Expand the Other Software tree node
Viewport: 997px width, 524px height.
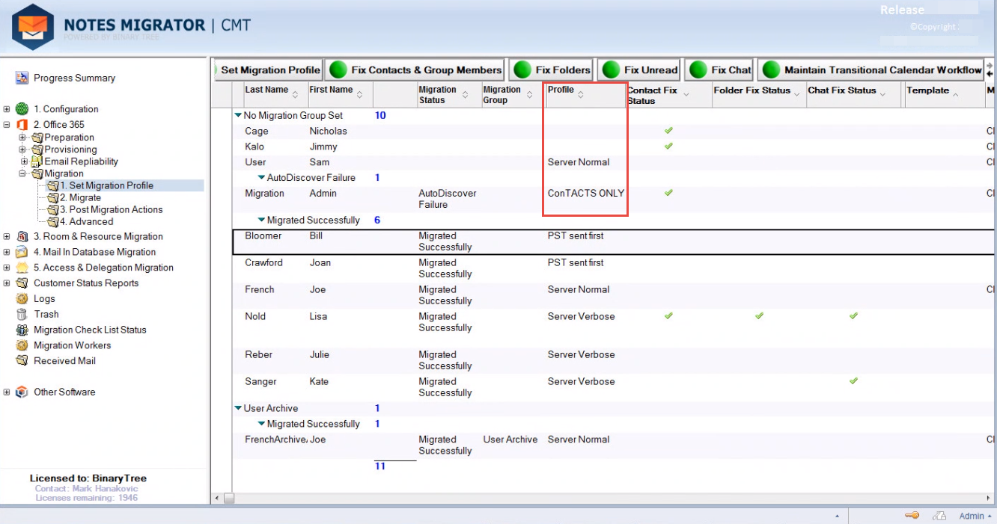tap(7, 392)
